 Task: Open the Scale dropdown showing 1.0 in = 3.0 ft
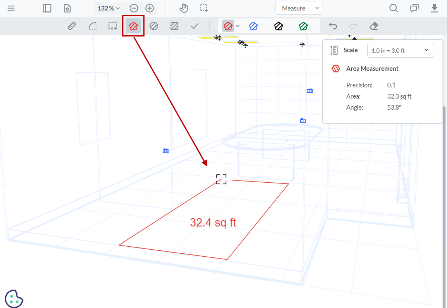tap(400, 50)
